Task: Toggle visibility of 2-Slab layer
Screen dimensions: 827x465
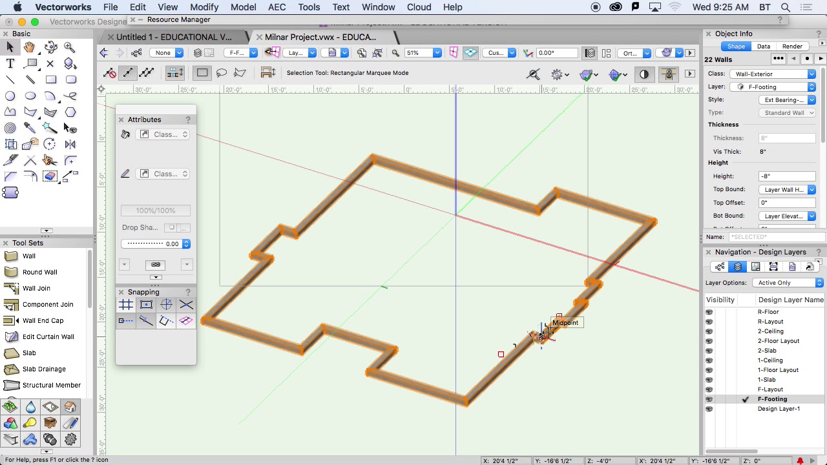Action: 709,351
